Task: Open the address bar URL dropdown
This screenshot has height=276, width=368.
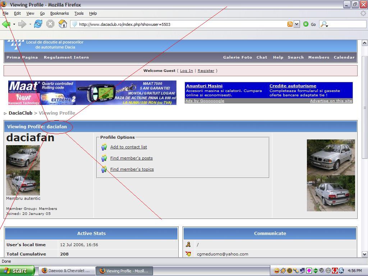Action: pos(296,24)
